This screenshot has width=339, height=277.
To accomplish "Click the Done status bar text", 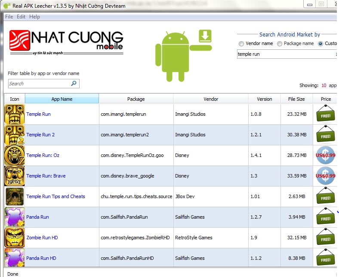I will 13,274.
